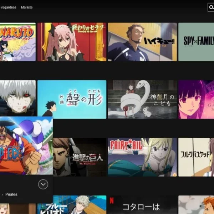Open the blonde girl thumbnail at bottom left
214x214 pixels.
[18, 209]
